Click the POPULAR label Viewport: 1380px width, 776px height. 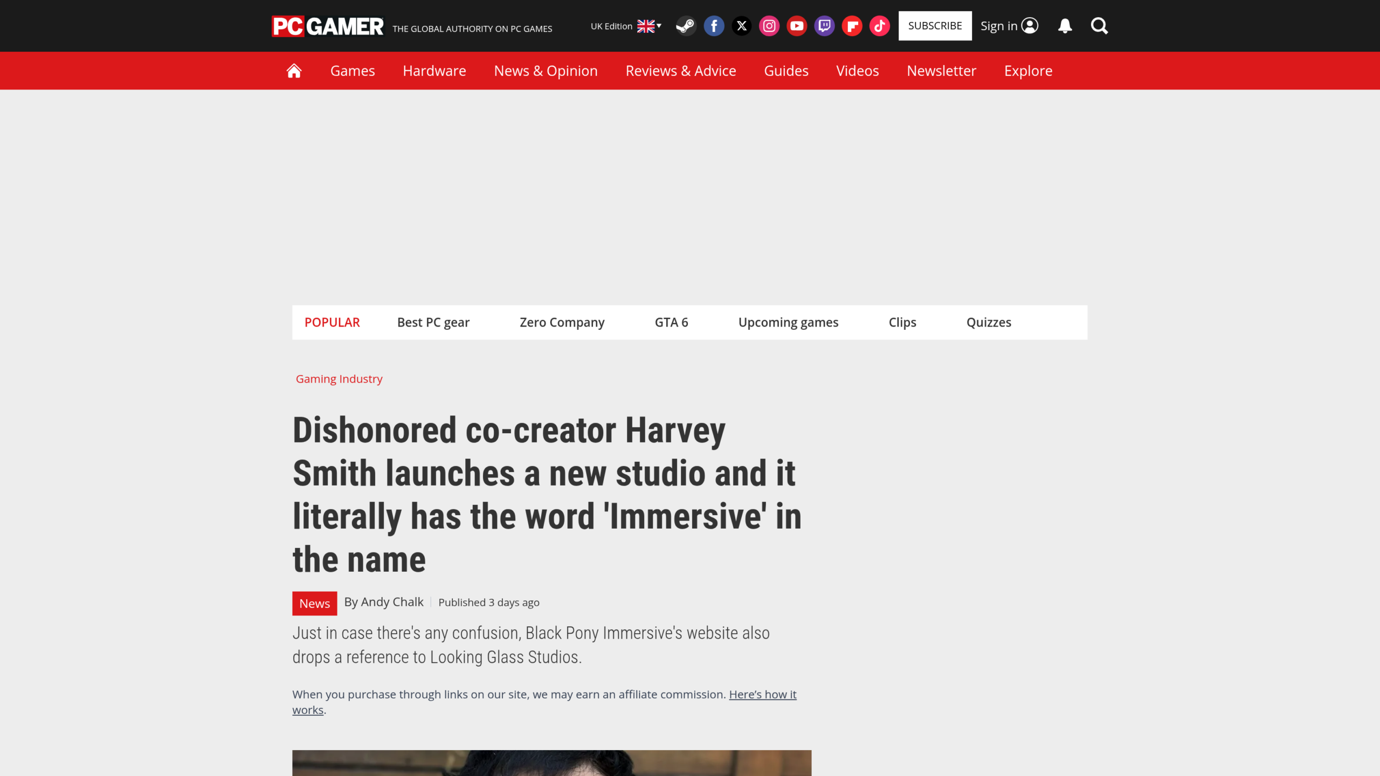(332, 322)
